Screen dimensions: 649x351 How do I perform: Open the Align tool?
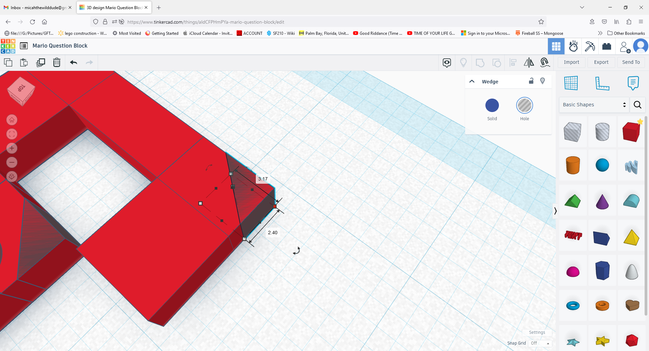tap(513, 62)
